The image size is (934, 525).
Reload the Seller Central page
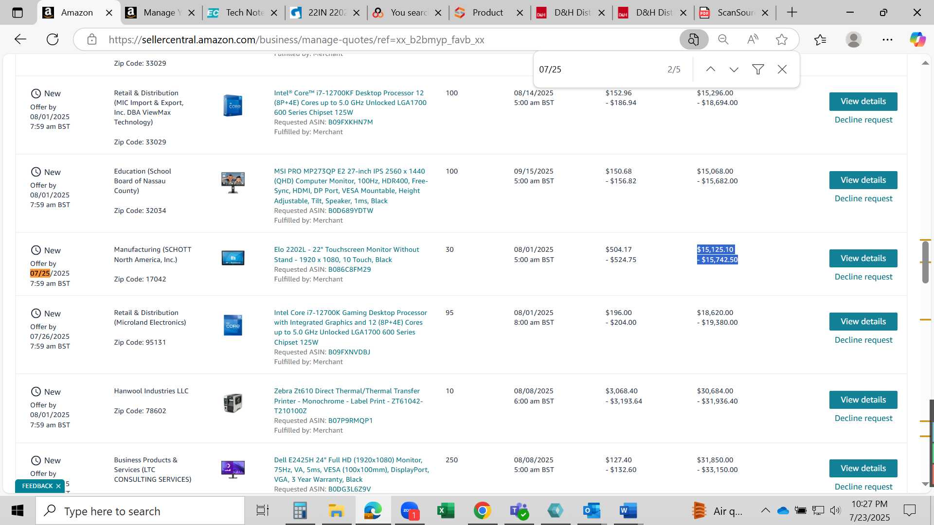click(x=53, y=39)
